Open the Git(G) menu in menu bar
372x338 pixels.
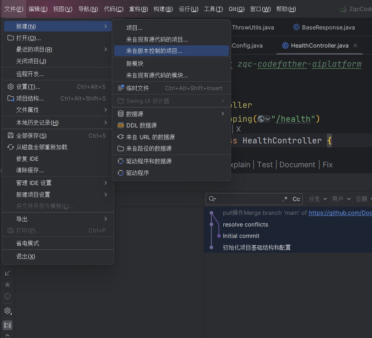point(236,9)
